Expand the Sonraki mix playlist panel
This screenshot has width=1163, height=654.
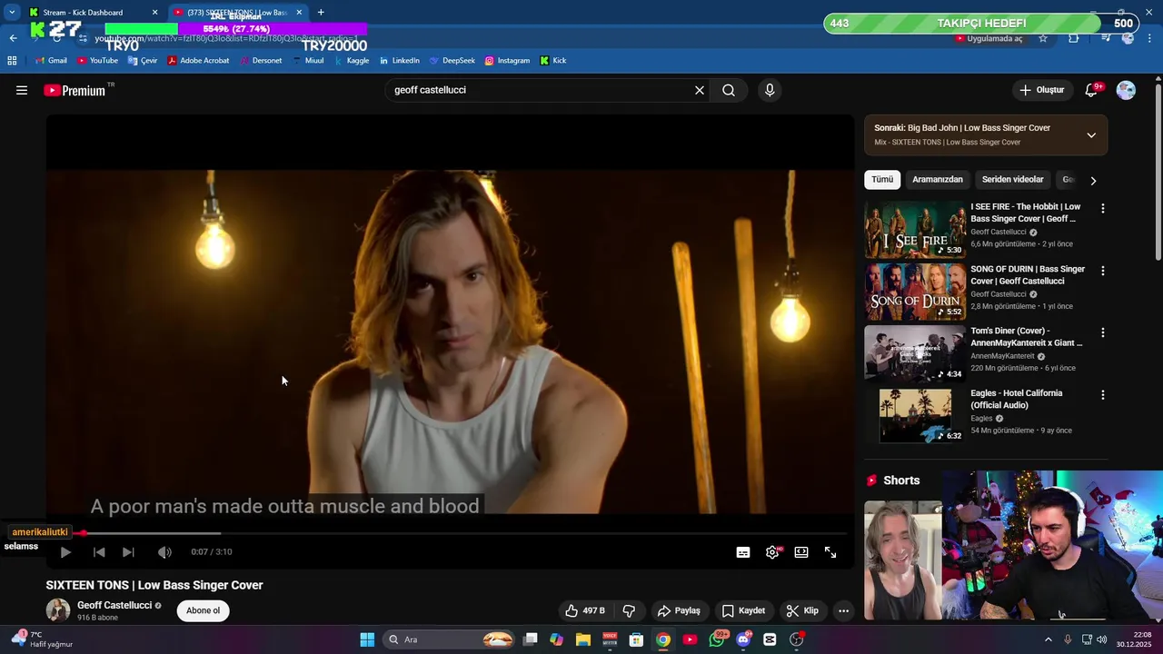(x=1091, y=135)
